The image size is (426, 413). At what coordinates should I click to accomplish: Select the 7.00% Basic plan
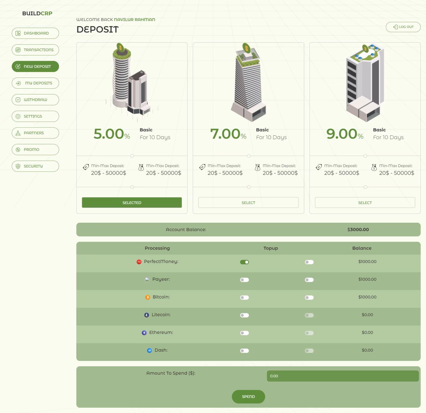[248, 203]
